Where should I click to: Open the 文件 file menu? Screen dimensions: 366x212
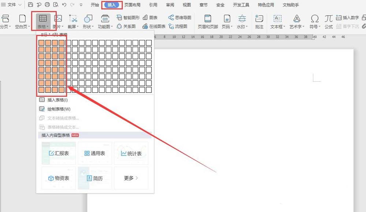tap(11, 5)
